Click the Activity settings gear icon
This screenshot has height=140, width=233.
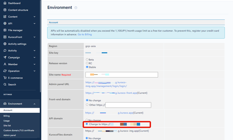(5, 44)
